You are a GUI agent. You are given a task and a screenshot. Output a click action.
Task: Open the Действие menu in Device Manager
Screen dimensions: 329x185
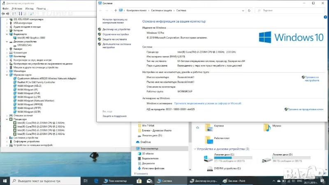17,8
